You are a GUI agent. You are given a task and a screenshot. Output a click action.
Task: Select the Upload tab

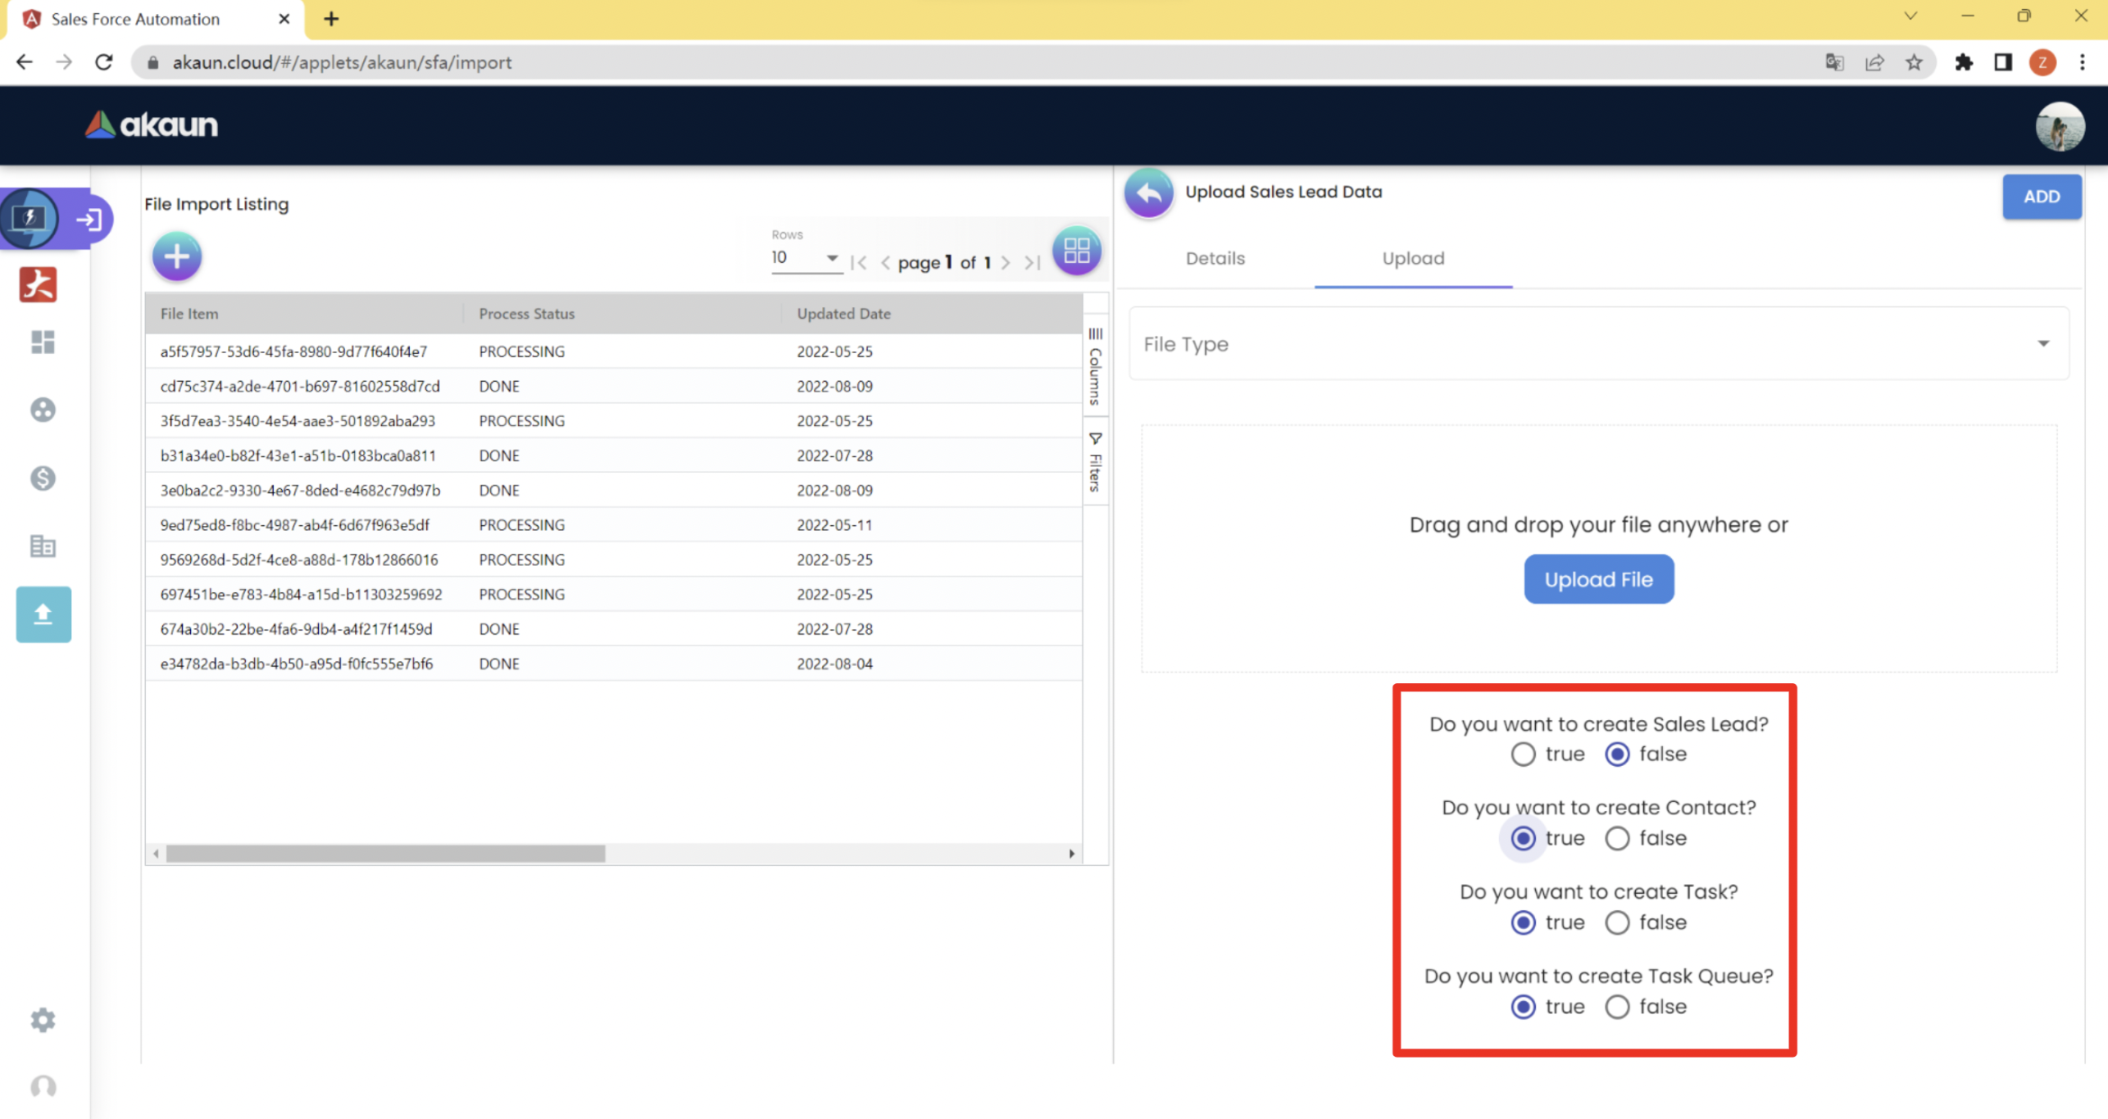point(1413,258)
